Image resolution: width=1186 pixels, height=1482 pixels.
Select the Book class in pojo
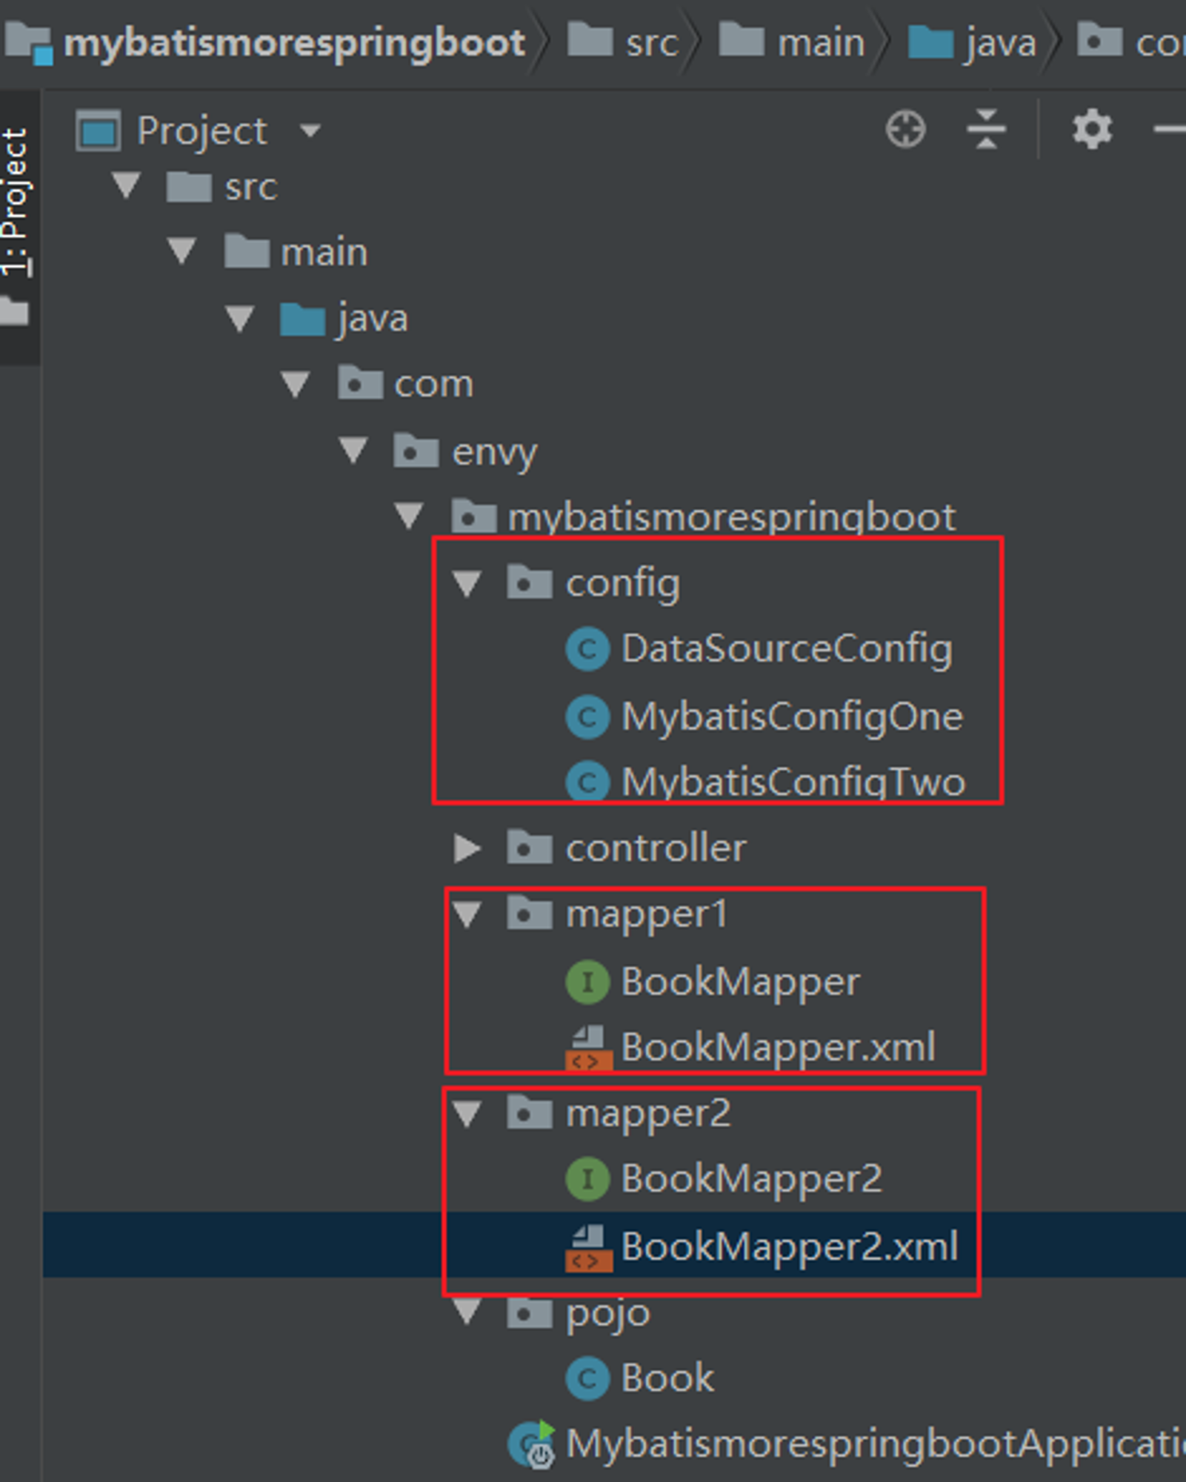pos(667,1378)
